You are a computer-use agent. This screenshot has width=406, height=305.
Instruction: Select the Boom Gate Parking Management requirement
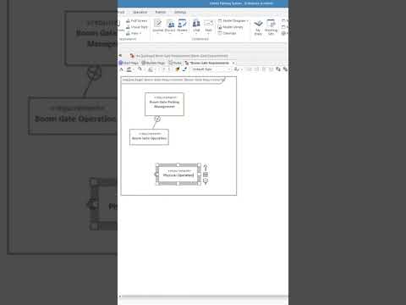[x=164, y=104]
